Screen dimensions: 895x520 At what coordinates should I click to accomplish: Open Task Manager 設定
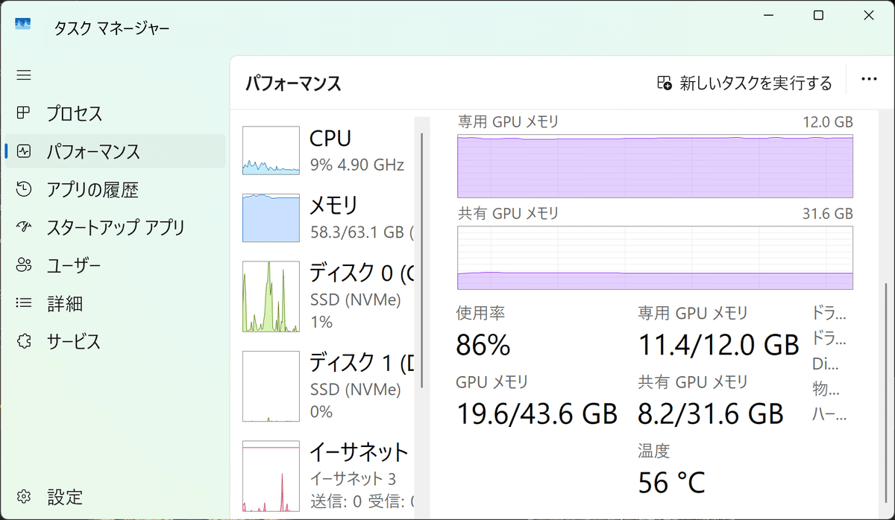[22, 496]
